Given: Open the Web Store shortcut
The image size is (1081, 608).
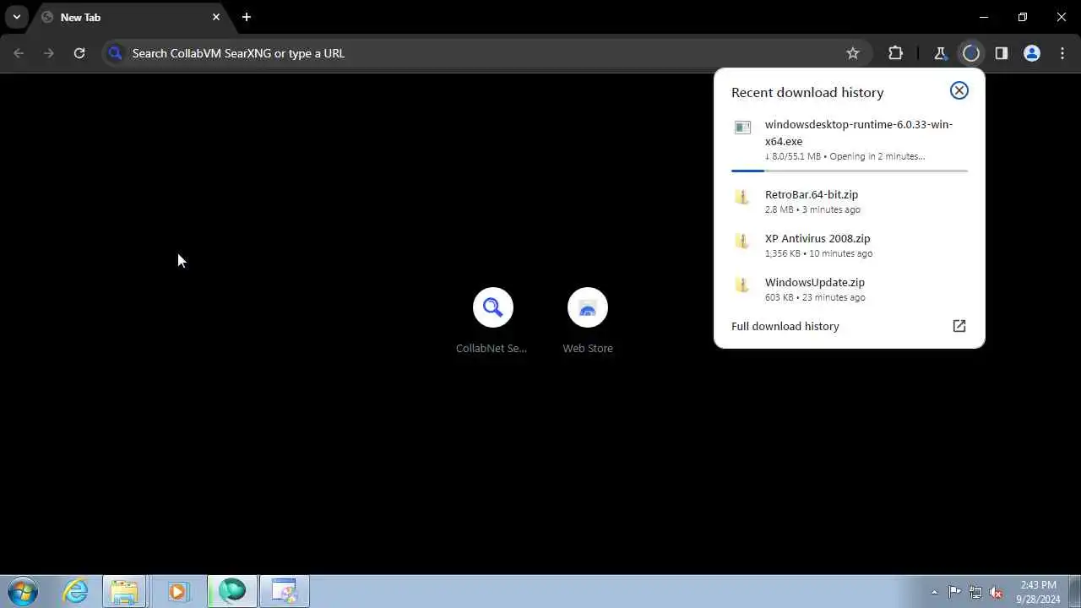Looking at the screenshot, I should [x=588, y=321].
